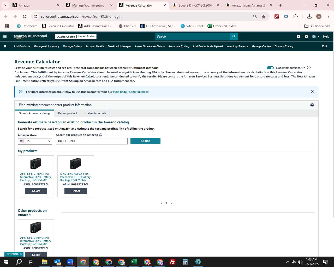Select the second APC UPS product in My products
The height and width of the screenshot is (267, 334).
[x=76, y=191]
